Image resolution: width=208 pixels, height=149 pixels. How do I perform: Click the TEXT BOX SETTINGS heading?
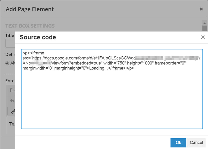(x=30, y=26)
